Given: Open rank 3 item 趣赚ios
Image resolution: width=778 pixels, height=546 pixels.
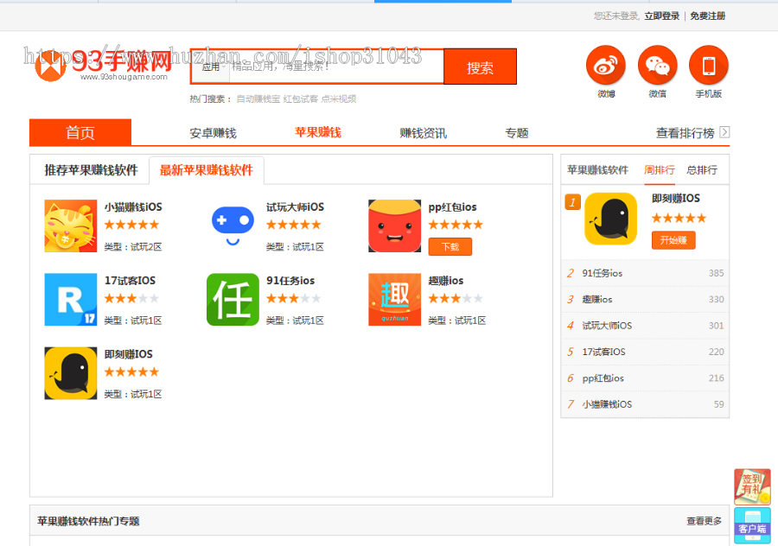Looking at the screenshot, I should tap(645, 300).
